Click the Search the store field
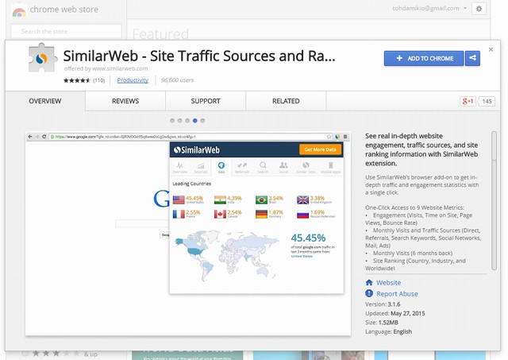 tap(66, 32)
